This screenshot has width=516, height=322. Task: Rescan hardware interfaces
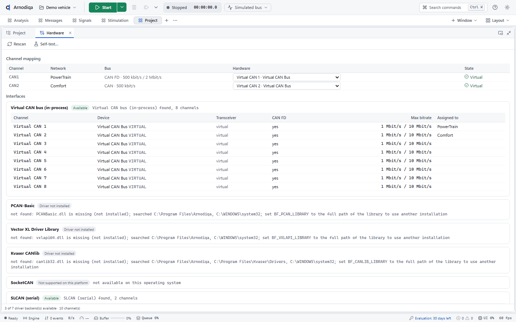coord(16,44)
